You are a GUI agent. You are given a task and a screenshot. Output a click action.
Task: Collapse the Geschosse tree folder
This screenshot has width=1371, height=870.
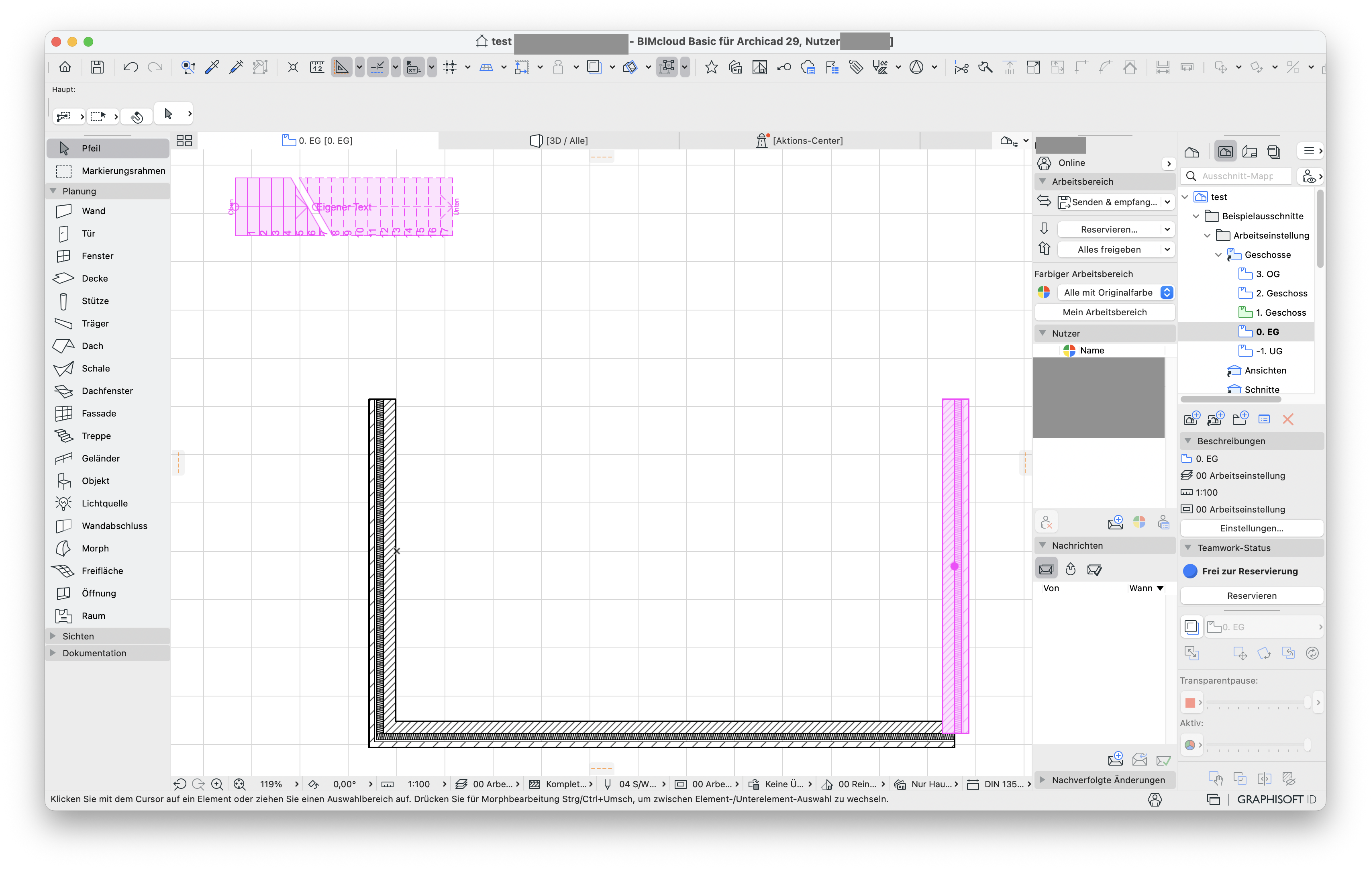coord(1218,255)
